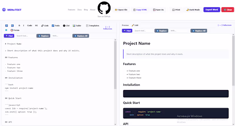Click preview scrollbar up arrow

pyautogui.click(x=233, y=34)
